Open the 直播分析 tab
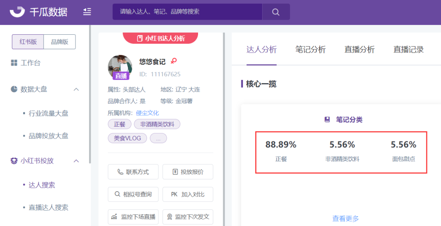The width and height of the screenshot is (441, 226). [359, 49]
